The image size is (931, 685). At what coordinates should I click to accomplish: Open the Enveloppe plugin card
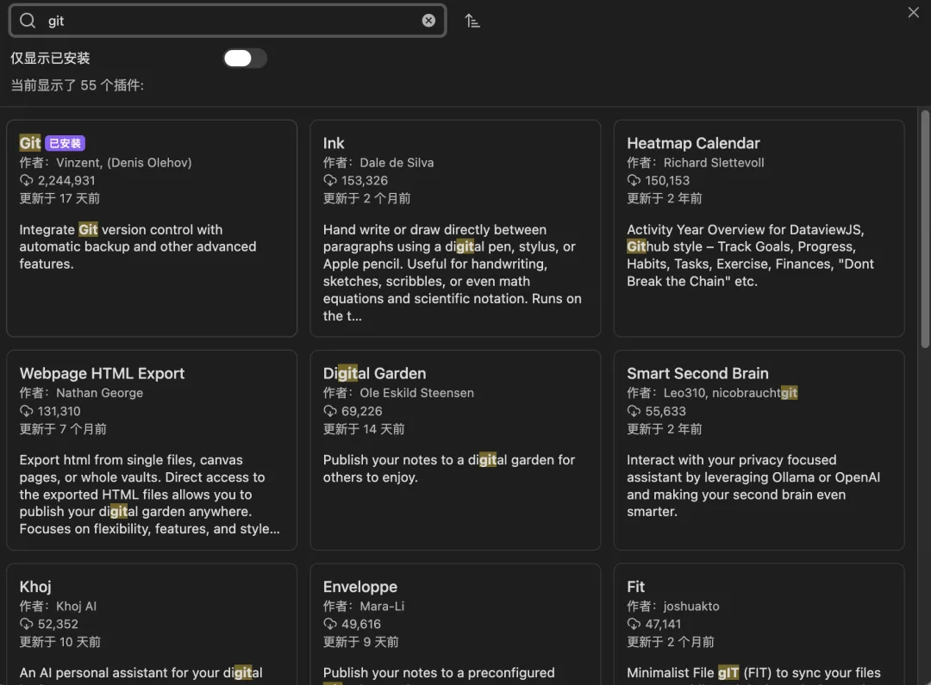click(455, 624)
